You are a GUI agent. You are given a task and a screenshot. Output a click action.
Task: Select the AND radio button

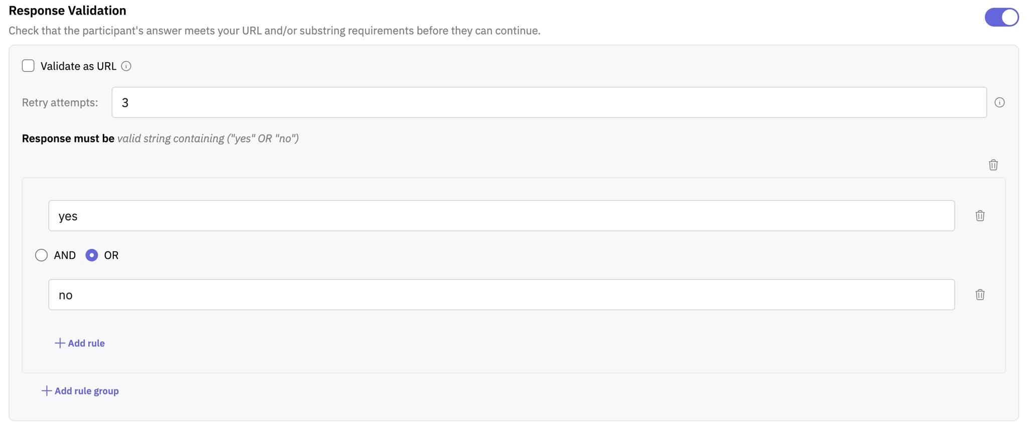coord(42,255)
